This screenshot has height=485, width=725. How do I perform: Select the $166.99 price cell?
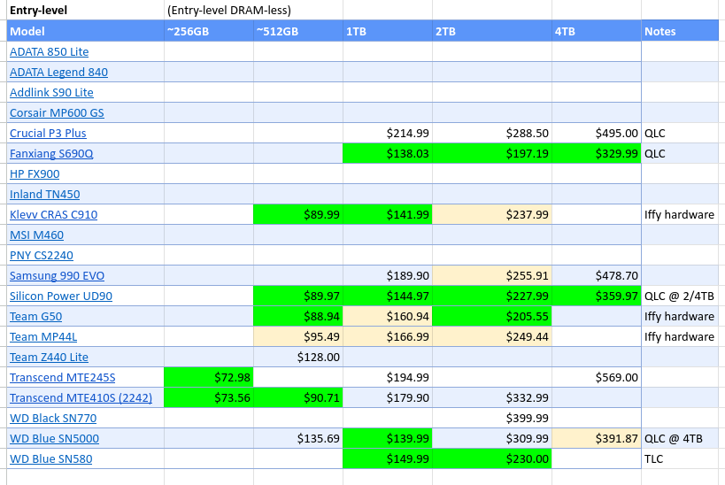tap(388, 336)
